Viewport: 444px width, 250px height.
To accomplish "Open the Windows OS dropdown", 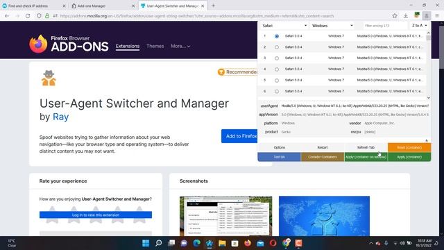I will point(332,26).
